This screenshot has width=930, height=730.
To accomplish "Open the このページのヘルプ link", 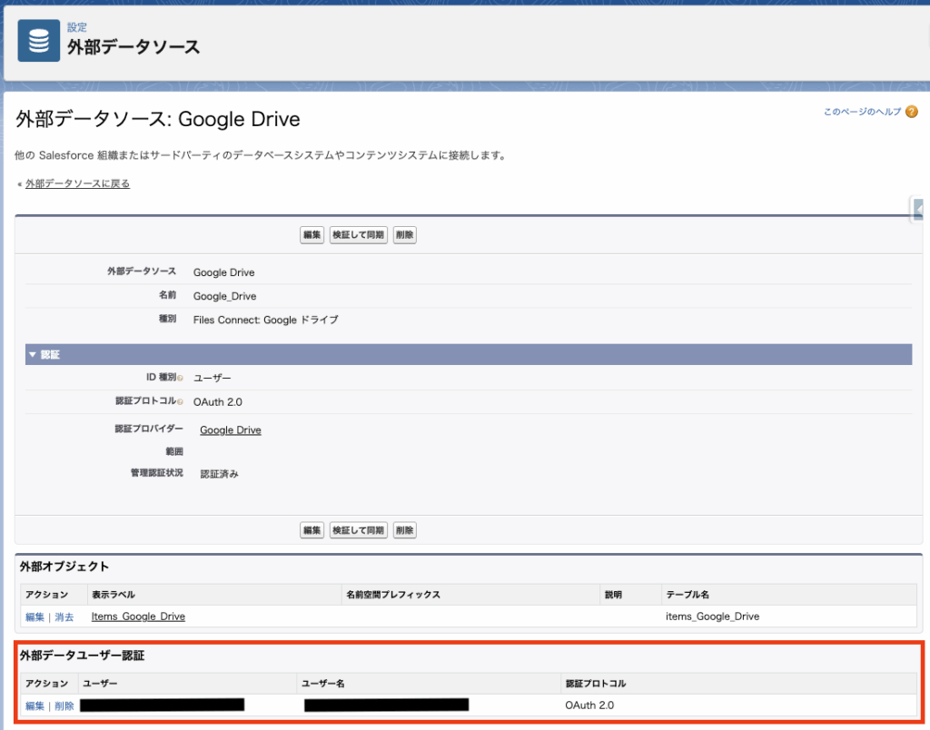I will click(862, 112).
